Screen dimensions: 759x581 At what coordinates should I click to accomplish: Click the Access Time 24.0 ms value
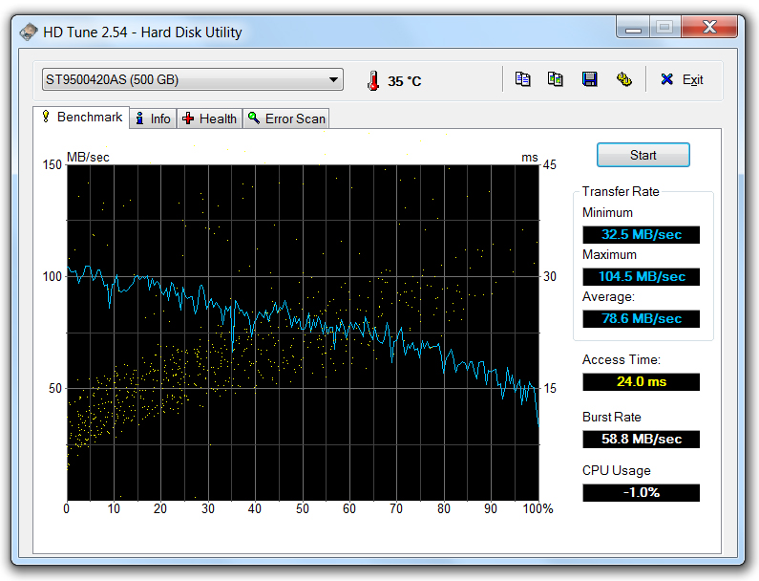point(641,382)
